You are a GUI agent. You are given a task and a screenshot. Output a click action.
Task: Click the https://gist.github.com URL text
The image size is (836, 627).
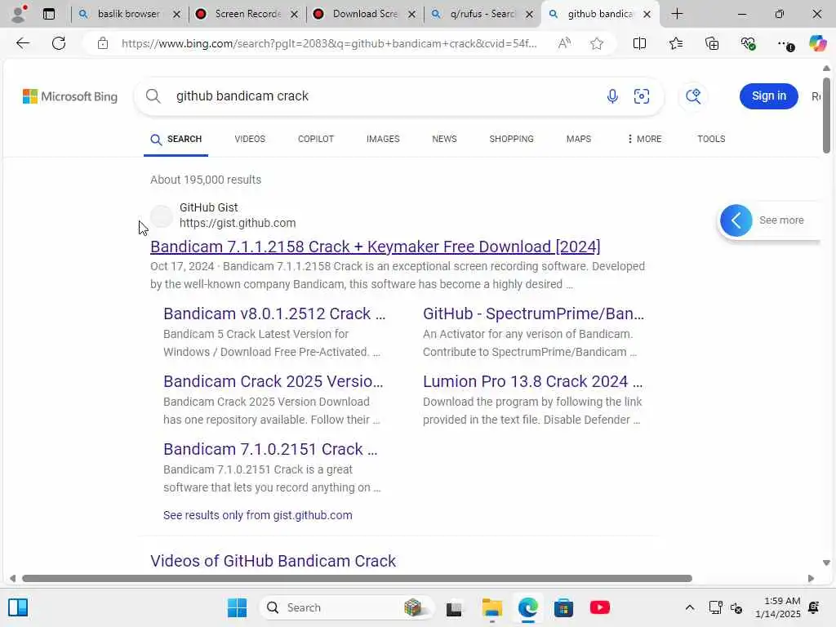click(238, 223)
